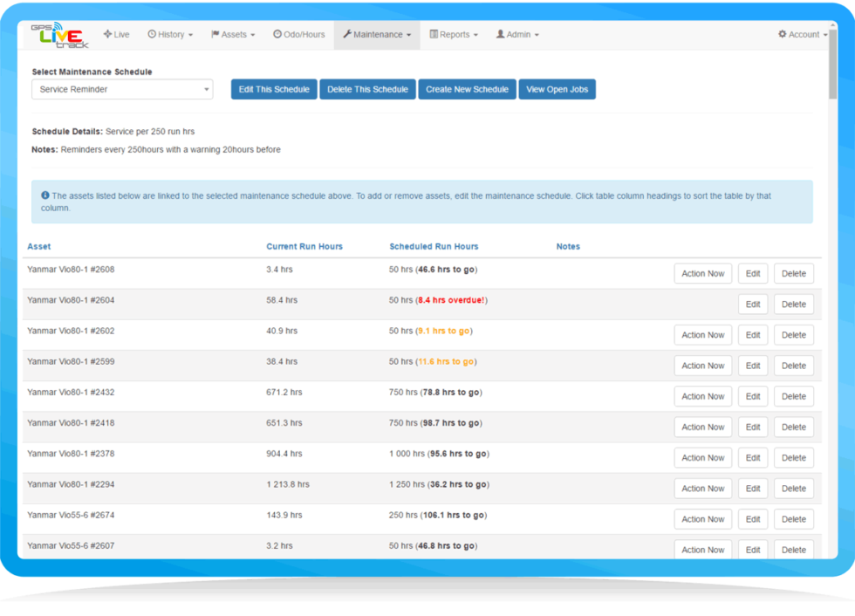Click the Odo/Hours clock icon
855x616 pixels.
(276, 34)
